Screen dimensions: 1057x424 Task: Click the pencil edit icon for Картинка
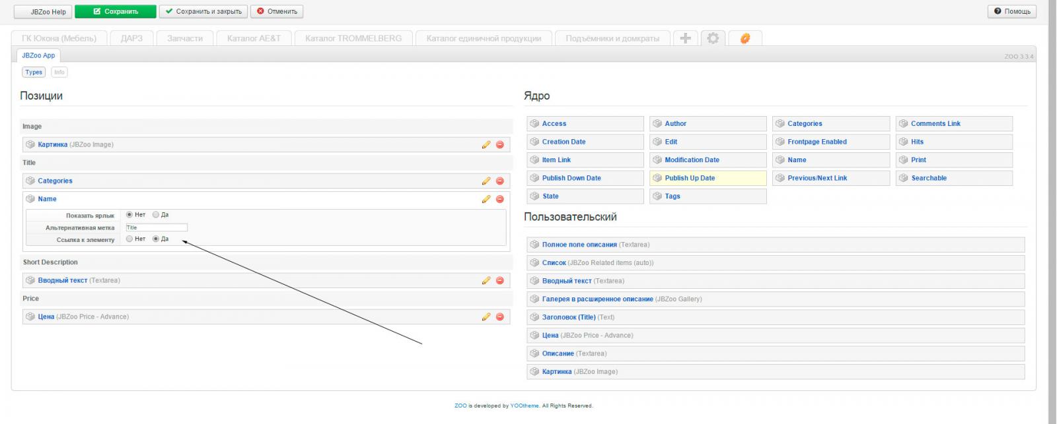(486, 144)
